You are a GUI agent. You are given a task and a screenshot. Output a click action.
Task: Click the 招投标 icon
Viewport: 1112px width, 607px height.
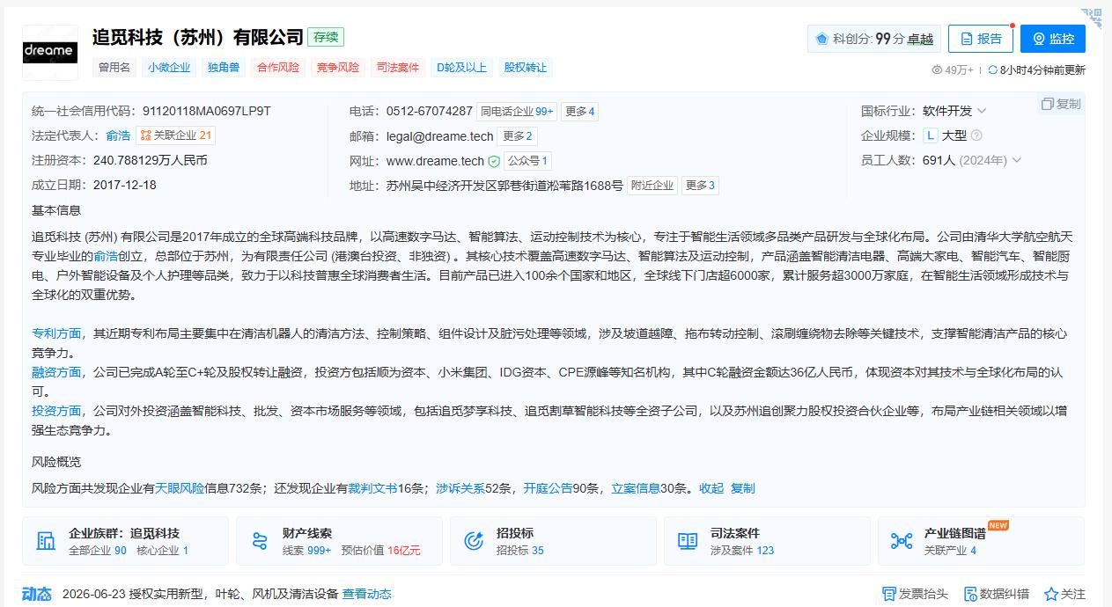(x=474, y=541)
